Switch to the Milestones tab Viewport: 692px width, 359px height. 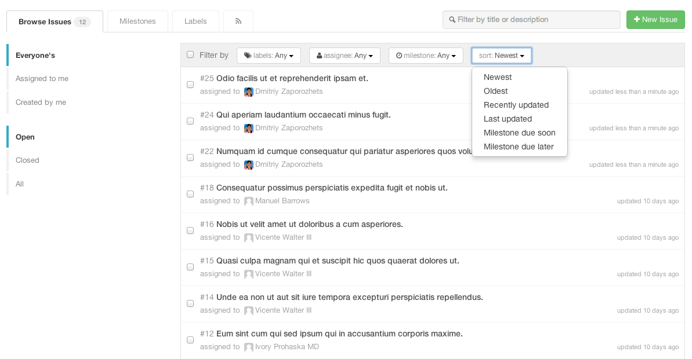point(137,21)
